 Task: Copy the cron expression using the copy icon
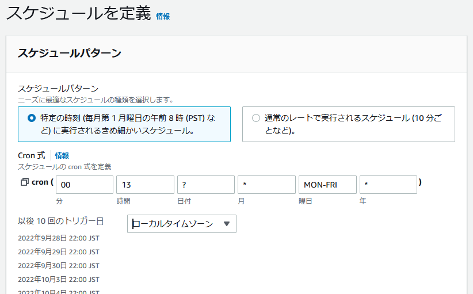[24, 182]
